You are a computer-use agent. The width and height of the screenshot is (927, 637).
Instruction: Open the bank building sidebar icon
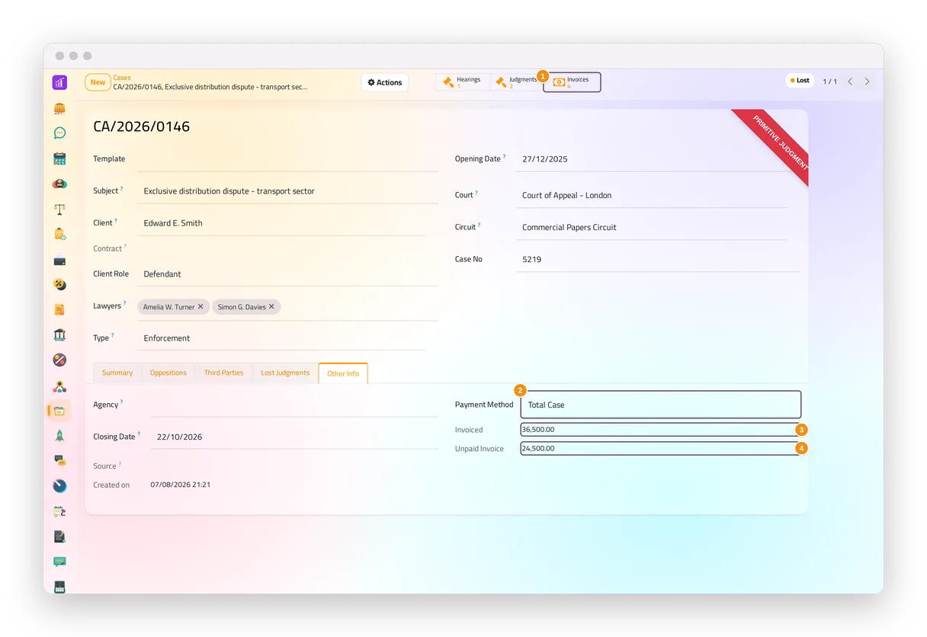point(59,335)
